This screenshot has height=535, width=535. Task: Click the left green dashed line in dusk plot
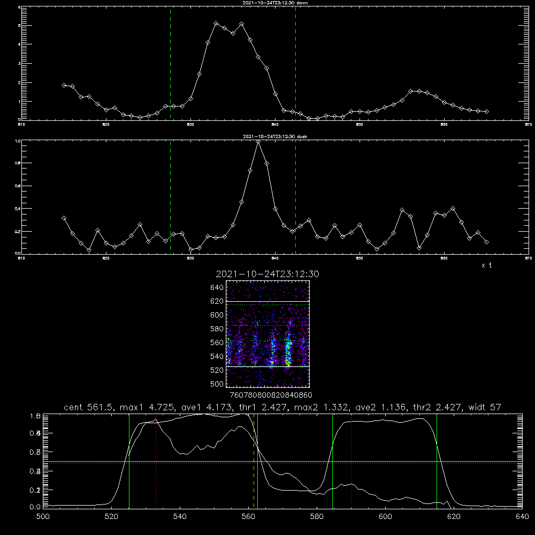point(170,197)
